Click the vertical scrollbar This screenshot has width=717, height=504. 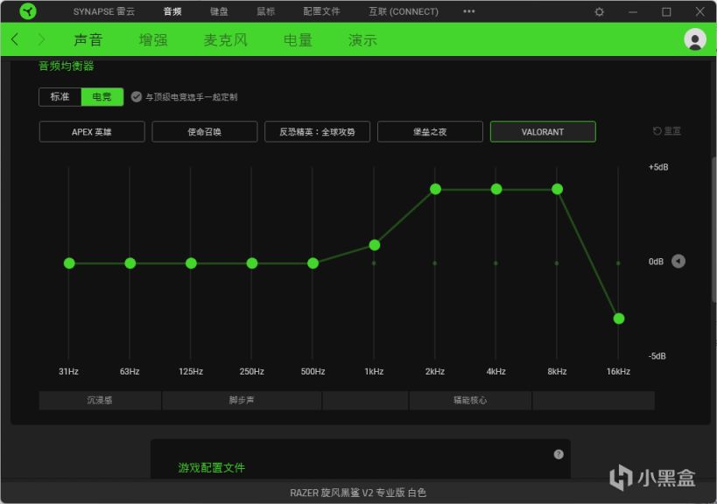713,228
